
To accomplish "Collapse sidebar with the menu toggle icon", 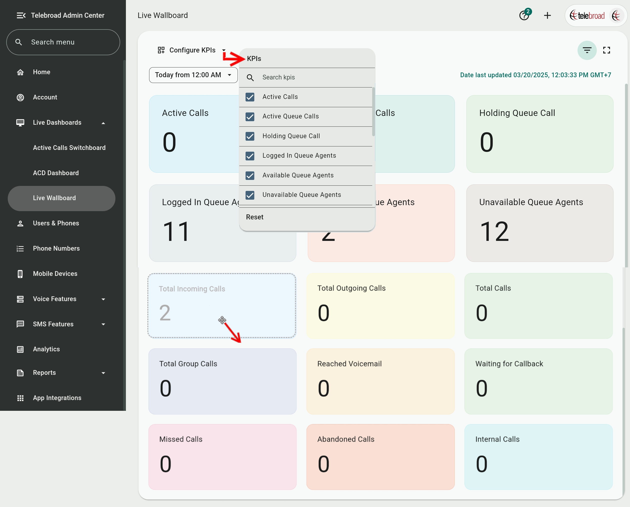I will pos(21,15).
